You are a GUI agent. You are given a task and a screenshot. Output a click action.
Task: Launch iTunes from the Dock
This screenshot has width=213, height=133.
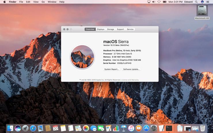tap(131, 128)
